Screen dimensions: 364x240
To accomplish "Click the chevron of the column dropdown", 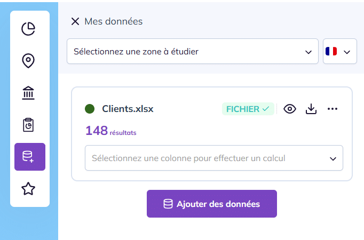I will click(333, 158).
